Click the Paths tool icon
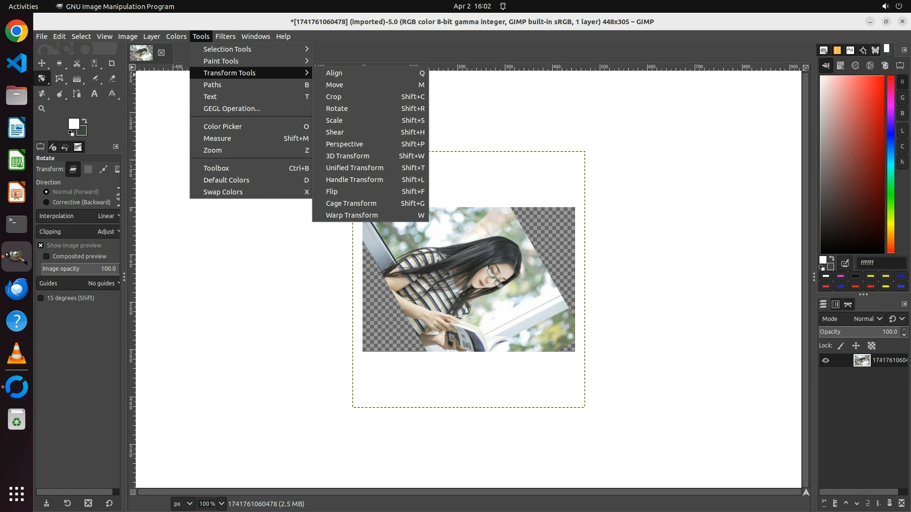 point(77,93)
